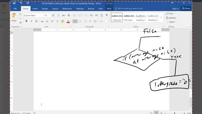Image resolution: width=202 pixels, height=114 pixels.
Task: Decrease paragraph indent
Action: tap(92, 16)
